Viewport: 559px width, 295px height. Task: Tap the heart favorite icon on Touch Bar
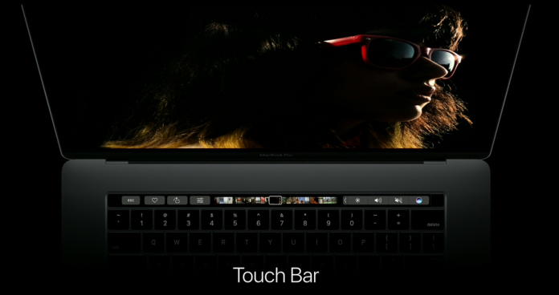pyautogui.click(x=154, y=200)
